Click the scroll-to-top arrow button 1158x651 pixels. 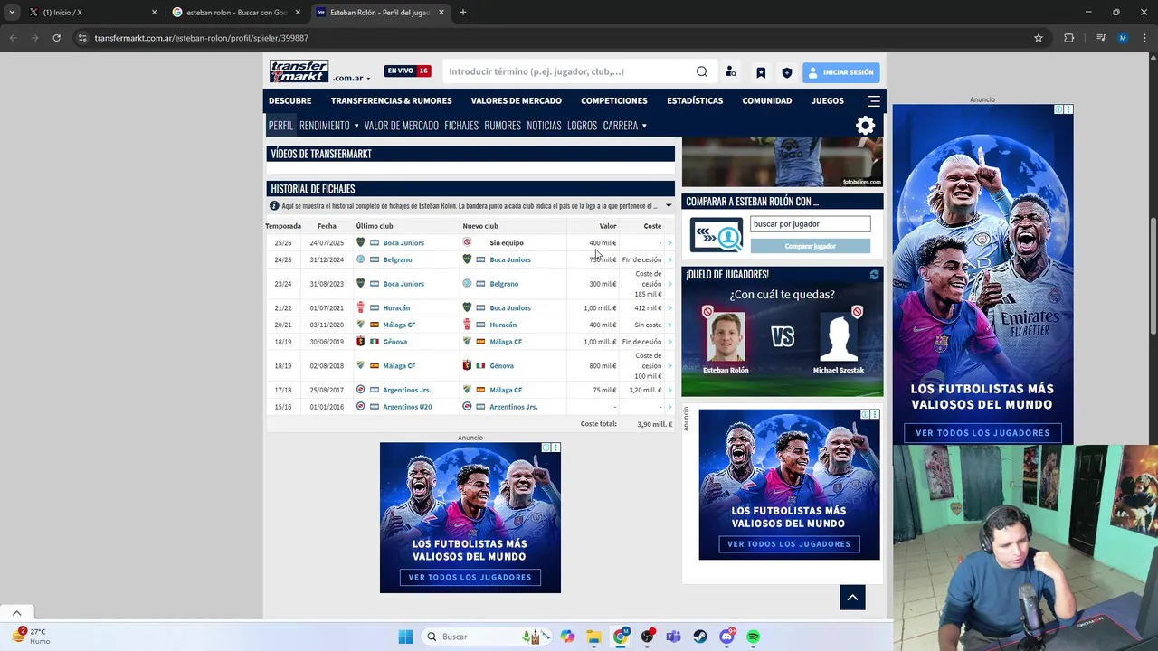[x=852, y=597]
